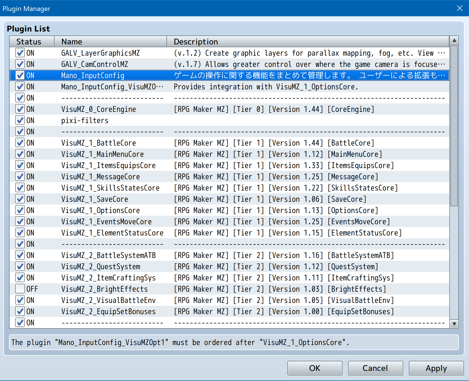
Task: Toggle checkbox of the highlighted Mano_InputConfig row
Action: pyautogui.click(x=20, y=75)
